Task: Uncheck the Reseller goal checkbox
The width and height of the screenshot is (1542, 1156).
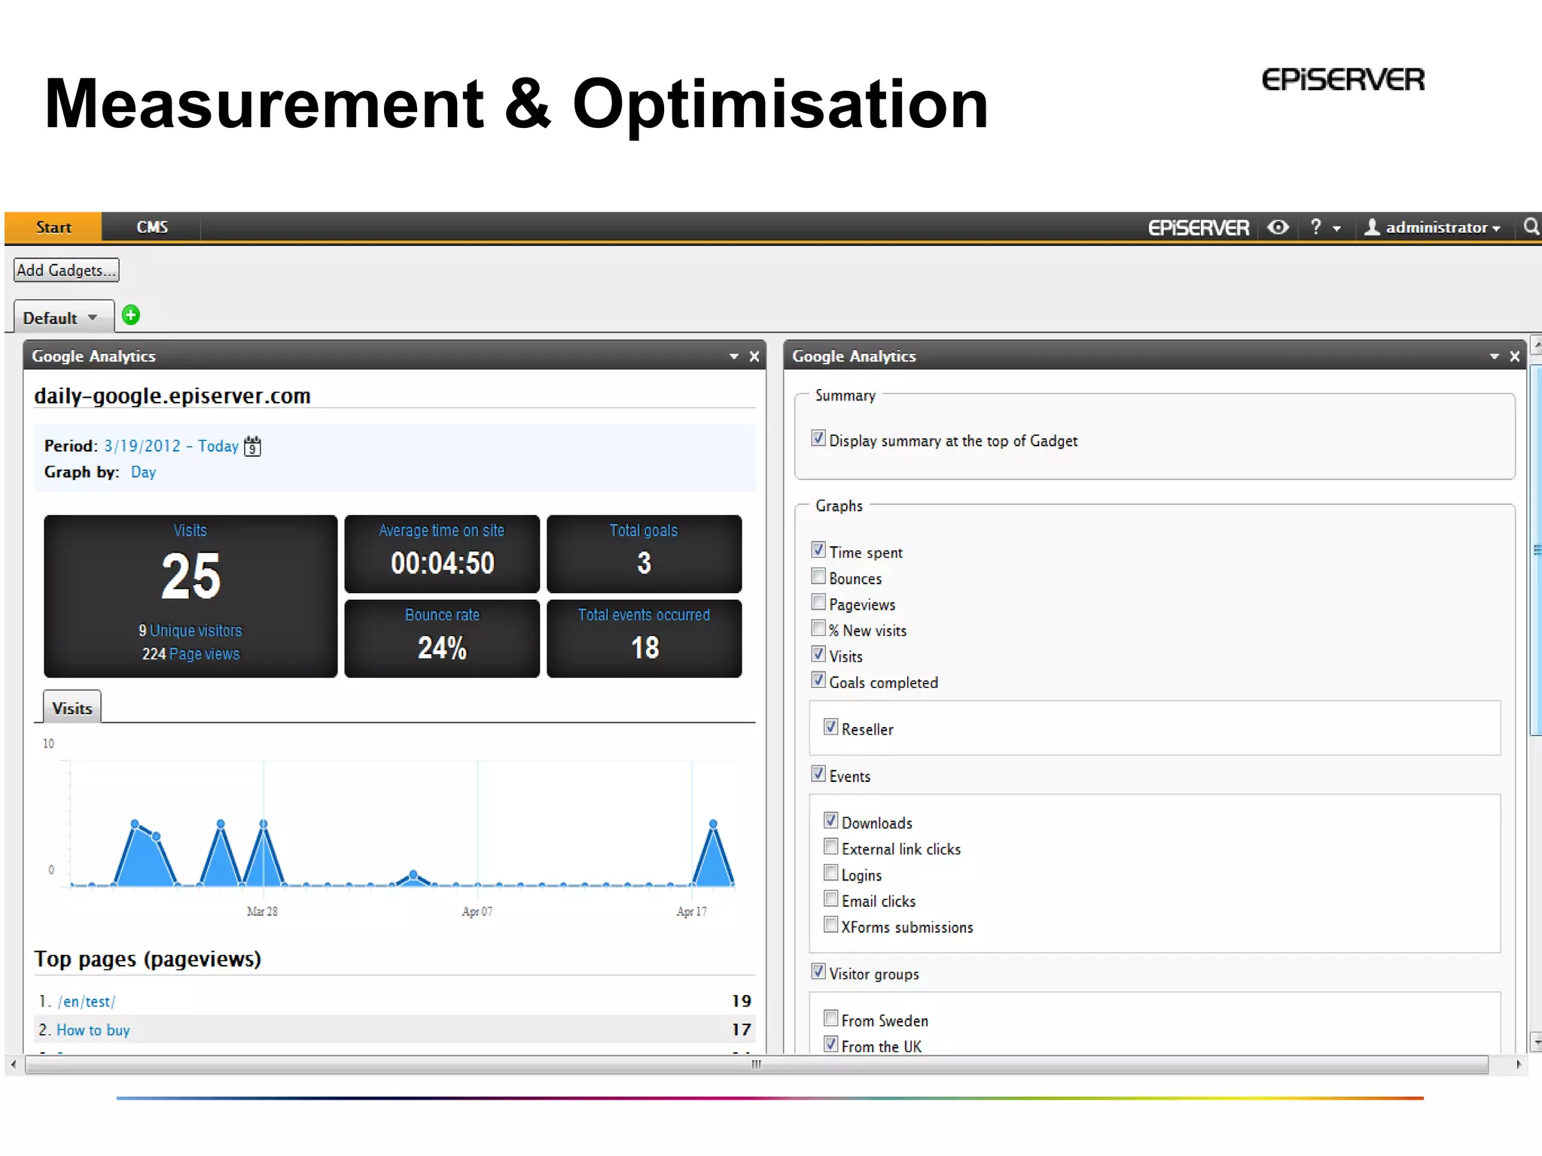Action: point(830,726)
